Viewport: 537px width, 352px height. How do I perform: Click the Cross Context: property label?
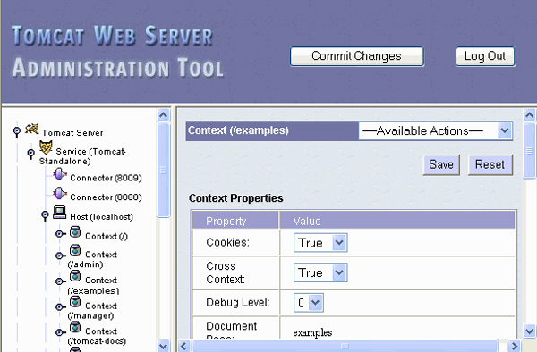(226, 272)
